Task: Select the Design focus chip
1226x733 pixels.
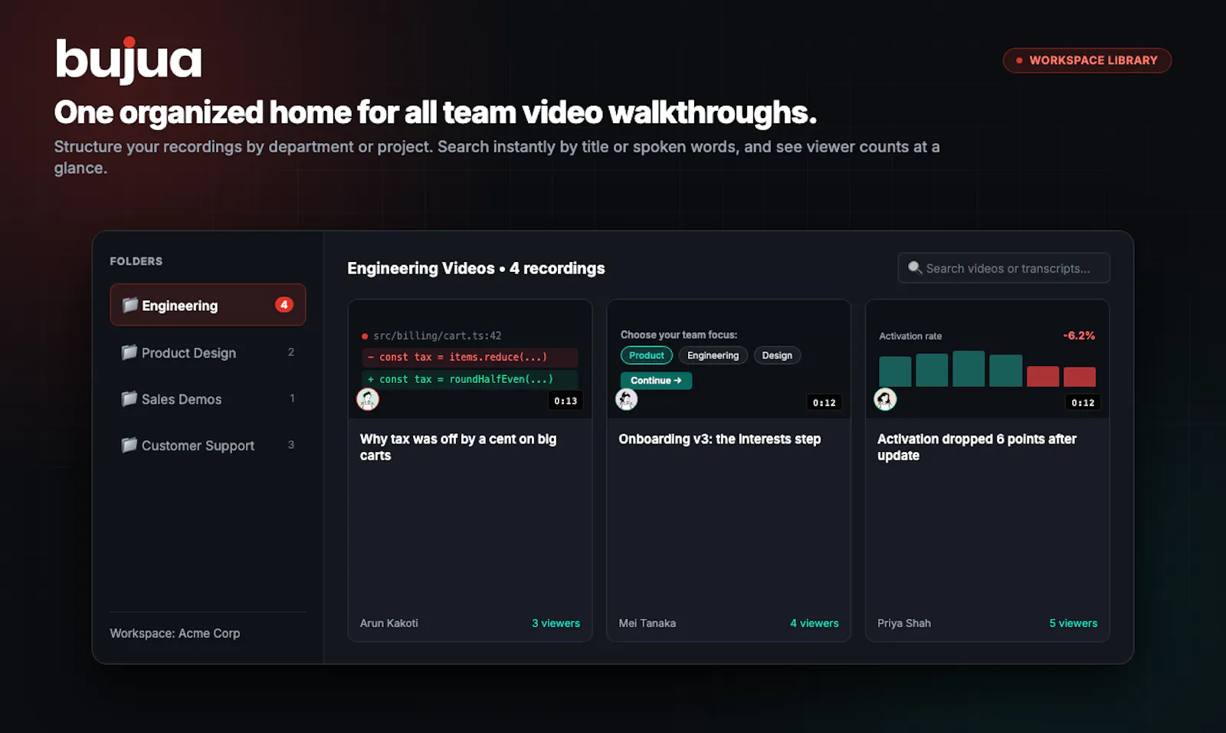Action: [x=777, y=355]
